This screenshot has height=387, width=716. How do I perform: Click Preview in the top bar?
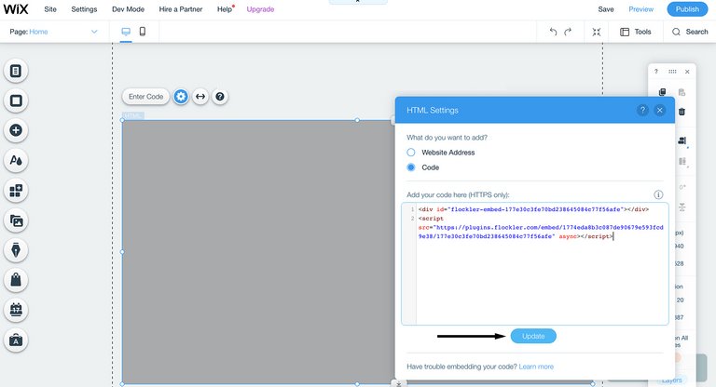pyautogui.click(x=641, y=9)
